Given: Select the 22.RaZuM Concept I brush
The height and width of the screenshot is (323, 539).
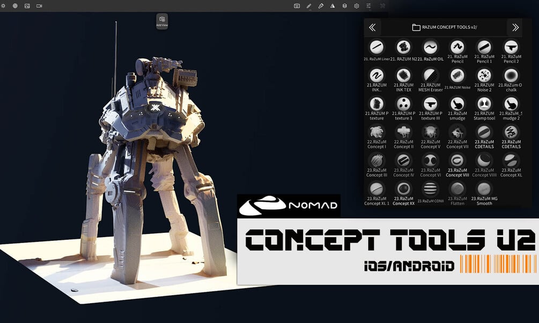Looking at the screenshot, I should 376,137.
